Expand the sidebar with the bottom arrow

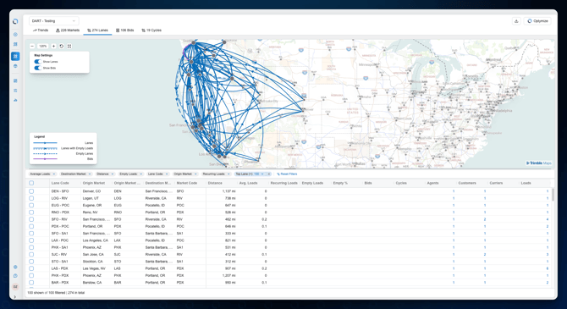[15, 296]
